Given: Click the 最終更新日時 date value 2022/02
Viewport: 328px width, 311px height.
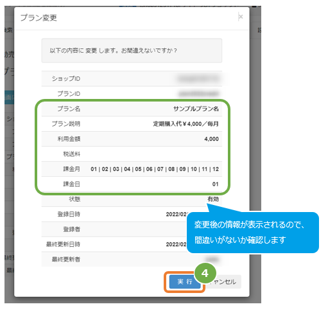Looking at the screenshot, I should pyautogui.click(x=177, y=244).
